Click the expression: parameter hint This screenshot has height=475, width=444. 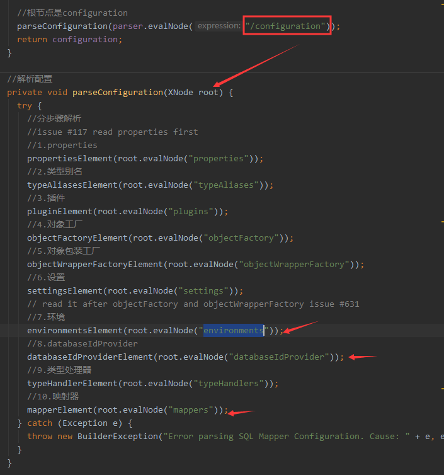[219, 26]
